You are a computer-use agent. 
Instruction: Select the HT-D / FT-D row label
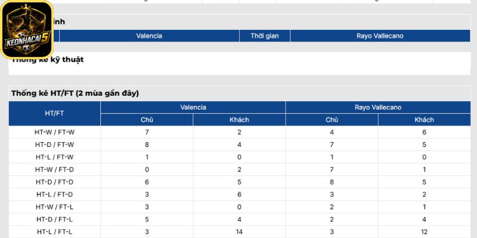54,182
